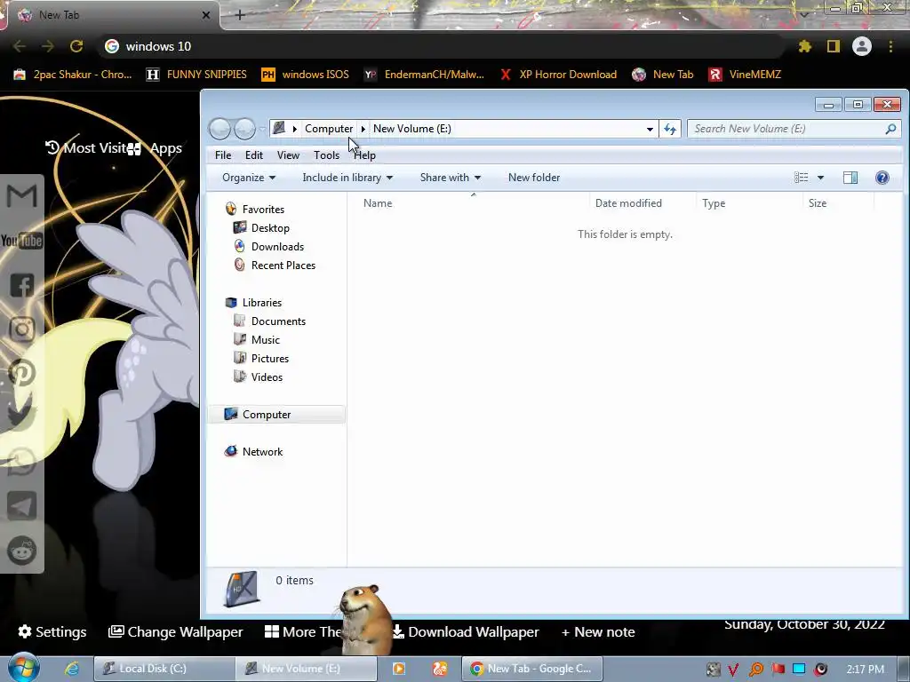Open the Instagram sidebar icon
The height and width of the screenshot is (682, 910).
(x=22, y=329)
